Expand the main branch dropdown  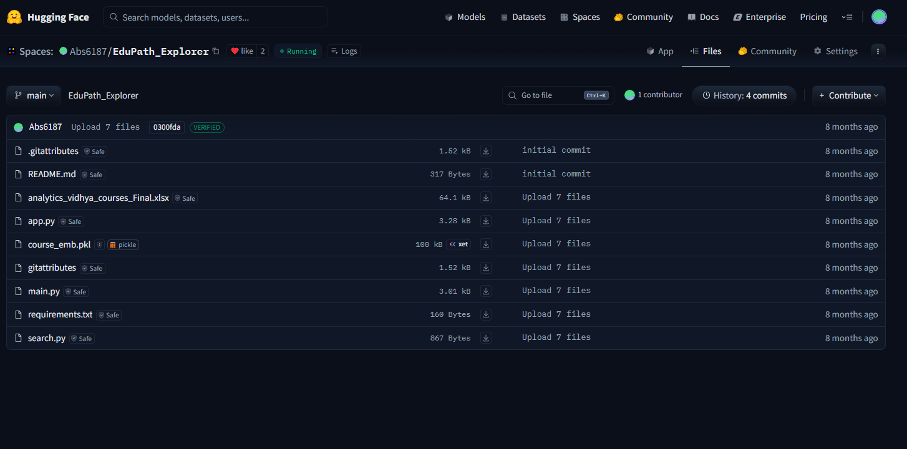click(x=34, y=95)
